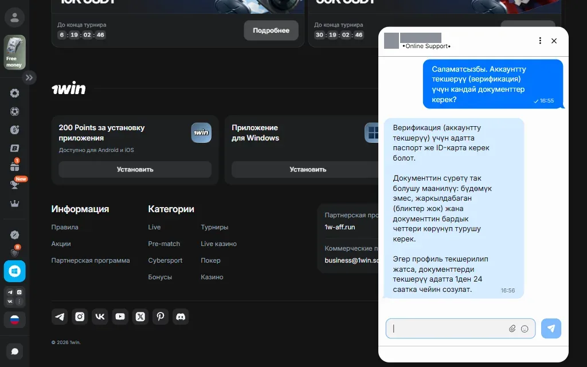This screenshot has height=367, width=587.
Task: Click Подробнее on the first tournament card
Action: coord(271,30)
